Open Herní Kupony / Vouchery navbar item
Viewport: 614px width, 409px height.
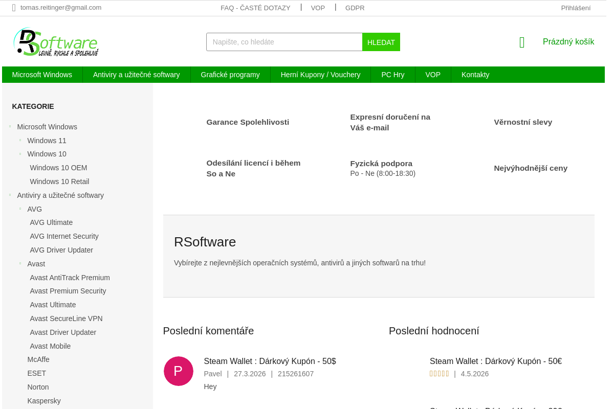321,75
